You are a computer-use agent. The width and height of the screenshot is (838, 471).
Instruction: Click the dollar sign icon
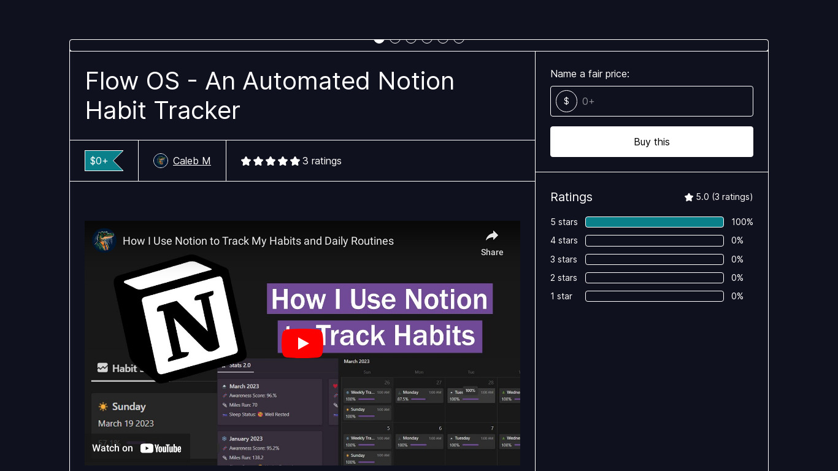(x=566, y=101)
